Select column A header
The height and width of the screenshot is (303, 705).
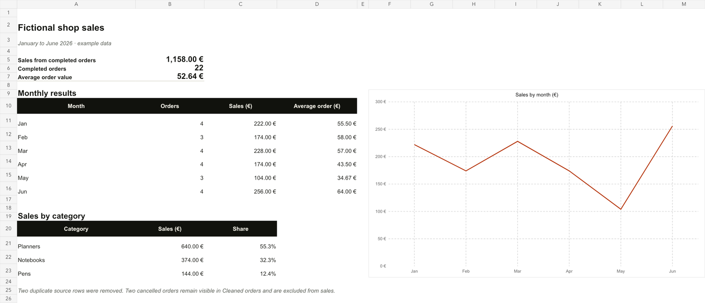click(x=76, y=4)
